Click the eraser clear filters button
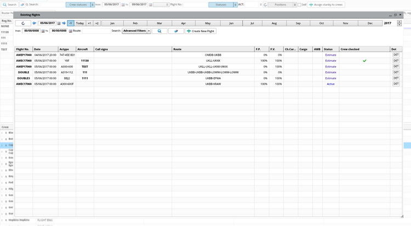The width and height of the screenshot is (411, 226). click(x=176, y=31)
